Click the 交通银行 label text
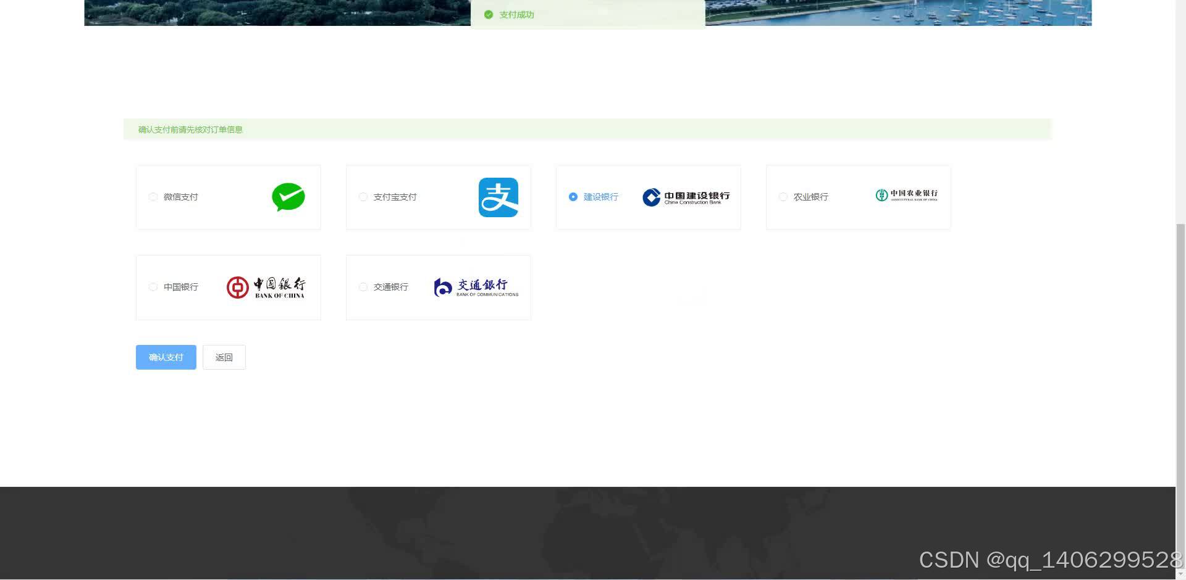 (391, 287)
